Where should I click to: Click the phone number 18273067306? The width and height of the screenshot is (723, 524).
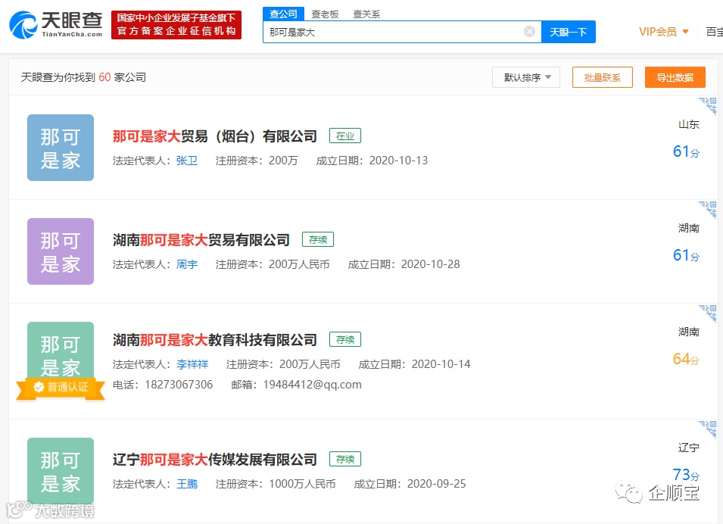tap(179, 385)
